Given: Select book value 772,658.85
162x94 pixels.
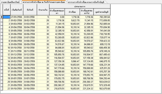Looking at the screenshot, I should pyautogui.click(x=102, y=20).
